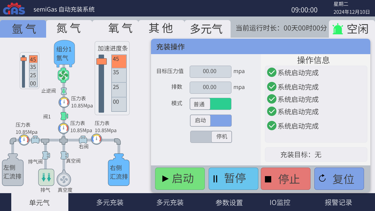Click the play triangle on 启动 button
375x211 pixels.
166,179
